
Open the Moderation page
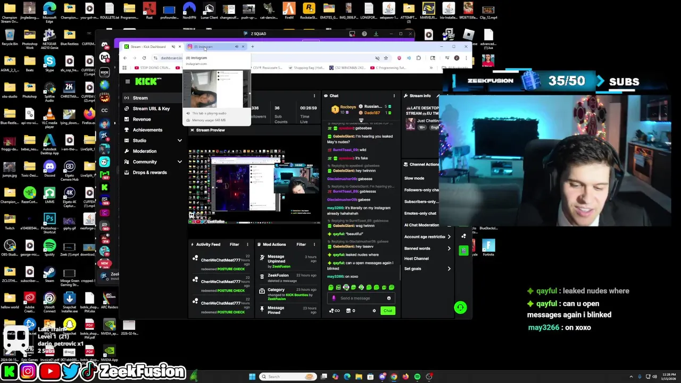(x=144, y=151)
